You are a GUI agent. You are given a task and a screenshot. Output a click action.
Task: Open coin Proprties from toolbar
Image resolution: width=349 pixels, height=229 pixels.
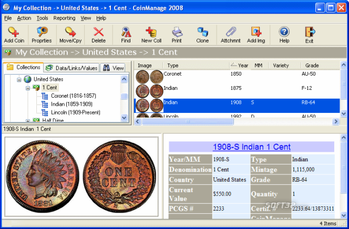(42, 32)
